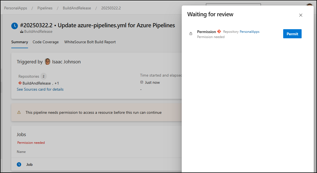Image resolution: width=317 pixels, height=173 pixels.
Task: Click the red repository icon after Permission
Action: (219, 31)
